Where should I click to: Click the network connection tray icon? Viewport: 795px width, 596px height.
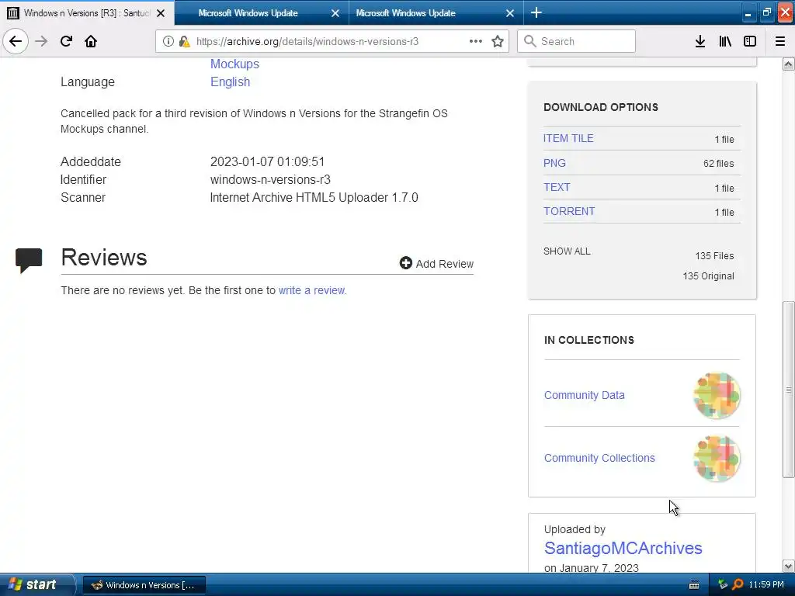(x=723, y=584)
